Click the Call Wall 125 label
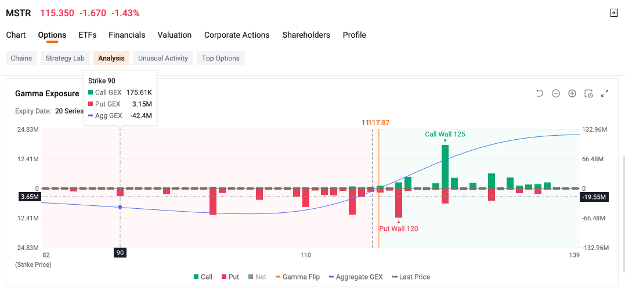Screen dimensions: 625x290 click(445, 134)
